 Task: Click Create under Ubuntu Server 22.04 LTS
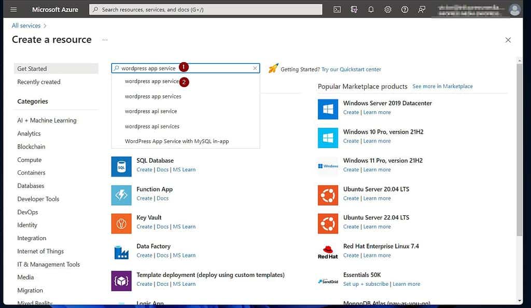click(x=351, y=227)
